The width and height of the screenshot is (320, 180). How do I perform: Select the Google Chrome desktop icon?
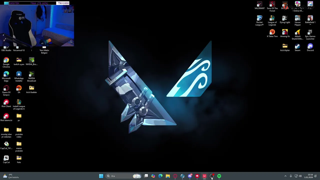pyautogui.click(x=6, y=63)
